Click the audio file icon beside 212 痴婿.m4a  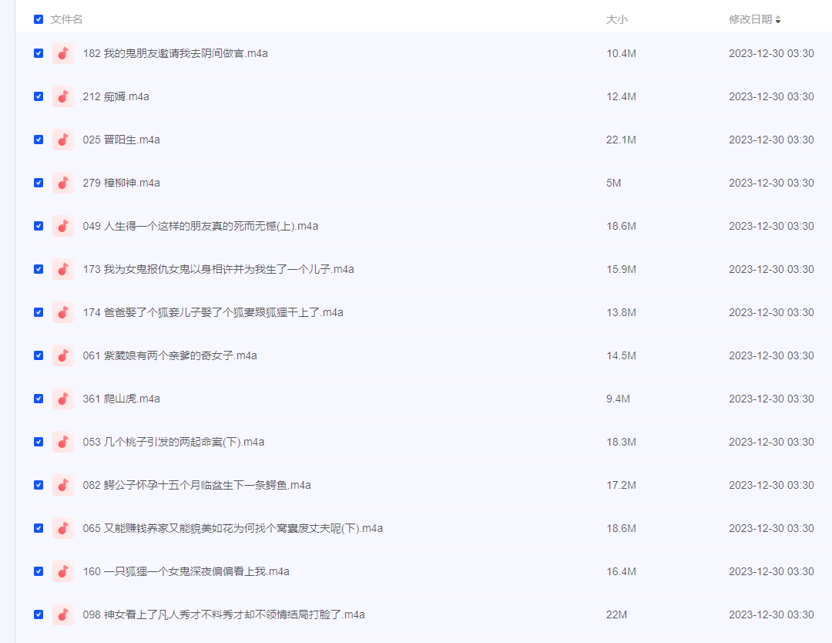point(63,96)
